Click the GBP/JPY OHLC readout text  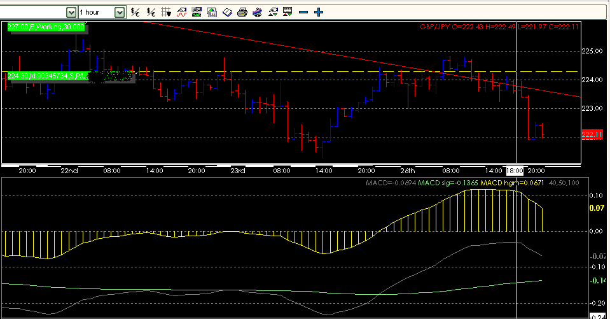click(x=499, y=27)
